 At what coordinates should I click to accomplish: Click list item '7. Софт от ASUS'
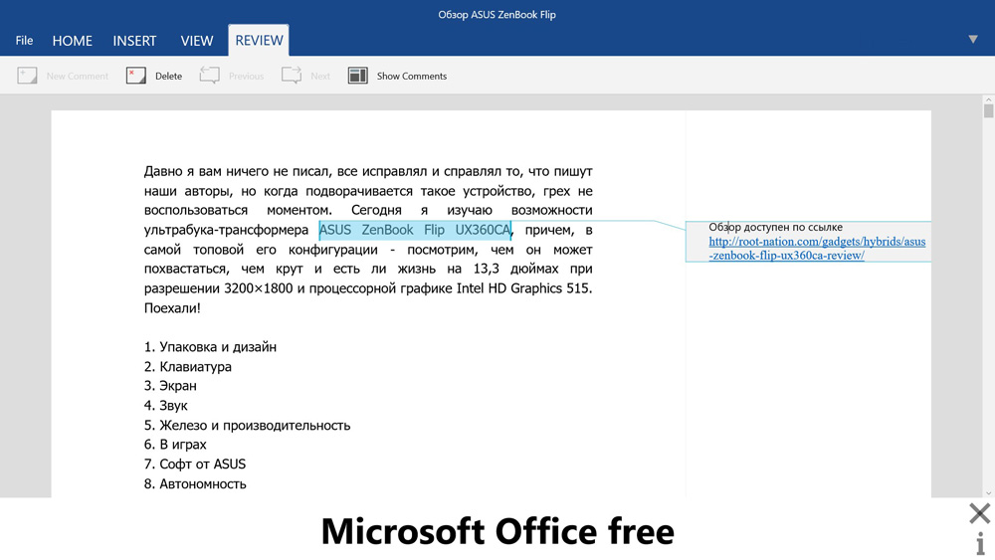(x=195, y=465)
